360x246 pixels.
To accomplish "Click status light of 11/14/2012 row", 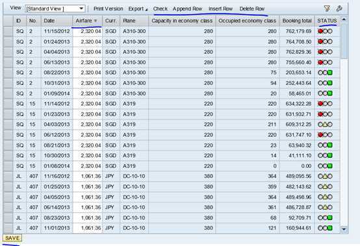I will point(325,104).
